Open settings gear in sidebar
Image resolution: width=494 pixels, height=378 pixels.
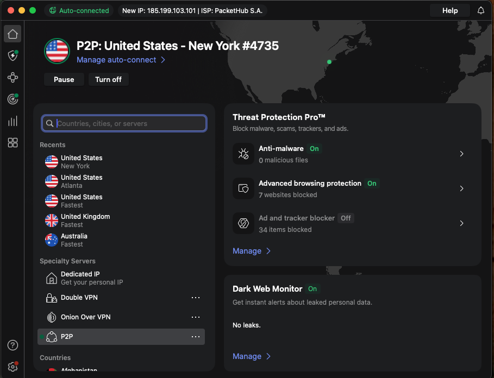coord(12,367)
